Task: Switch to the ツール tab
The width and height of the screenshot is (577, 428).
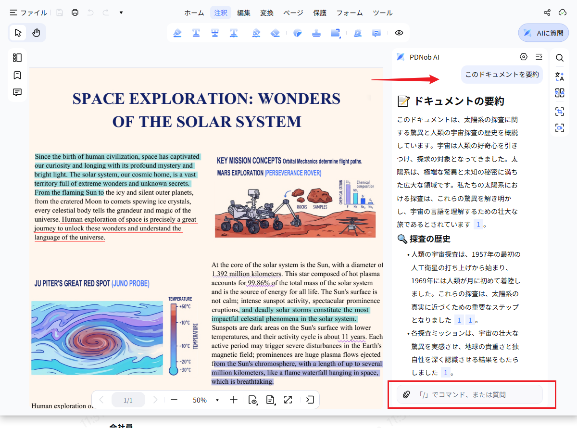Action: 383,13
